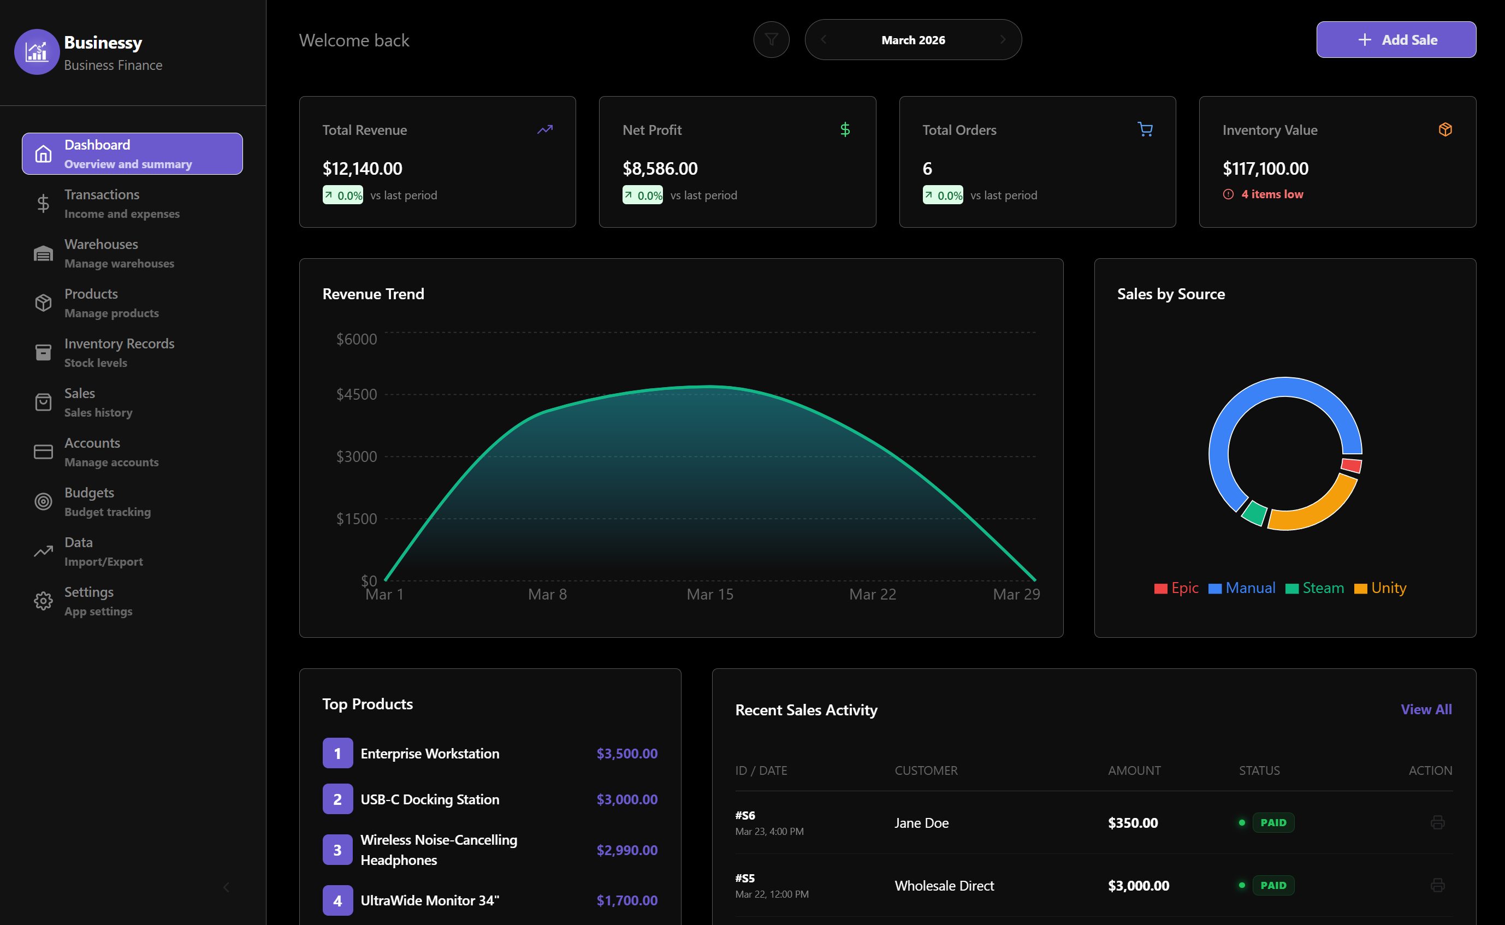
Task: Click the printer icon for sale #S5
Action: (x=1437, y=885)
